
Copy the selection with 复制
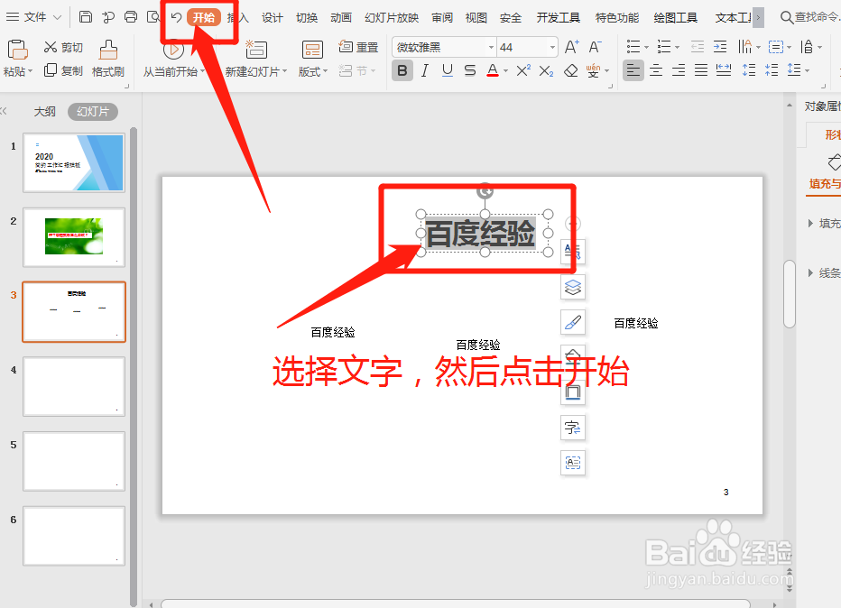click(63, 70)
